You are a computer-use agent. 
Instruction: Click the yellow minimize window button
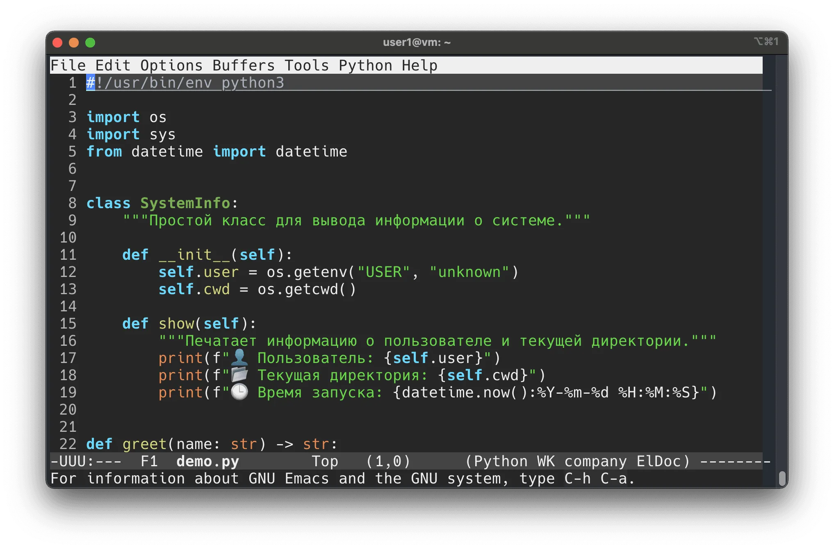[x=74, y=43]
